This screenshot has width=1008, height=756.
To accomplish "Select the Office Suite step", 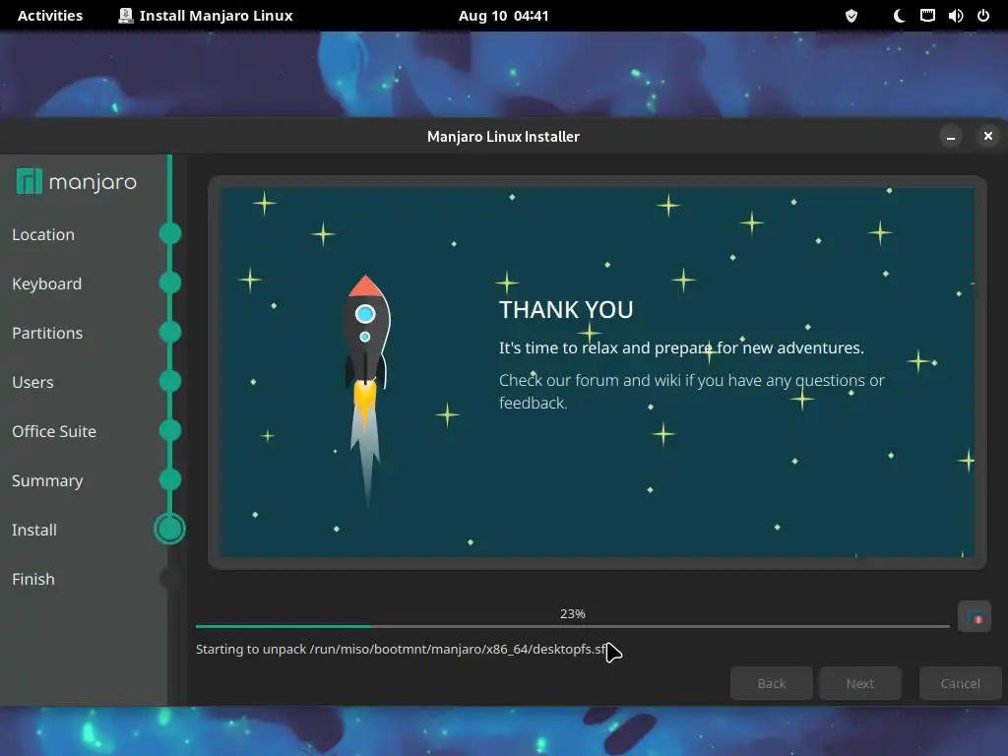I will point(54,431).
